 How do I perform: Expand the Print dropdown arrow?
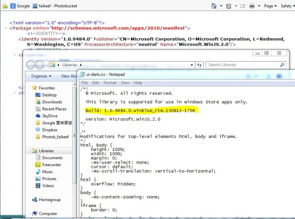point(259,6)
